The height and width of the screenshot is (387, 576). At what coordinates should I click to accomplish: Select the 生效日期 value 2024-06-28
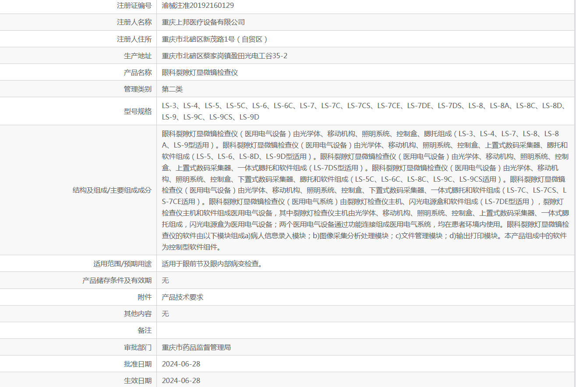[181, 380]
